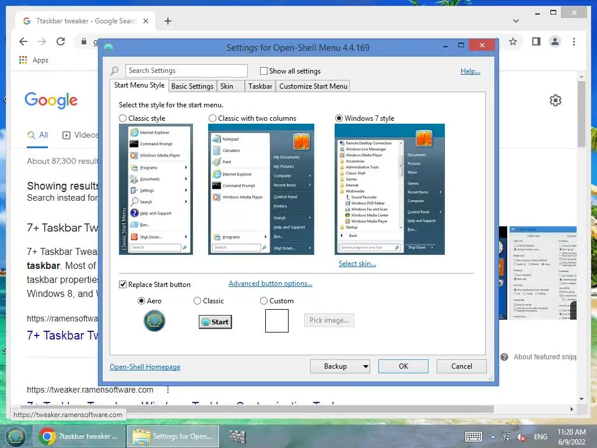Image resolution: width=597 pixels, height=448 pixels.
Task: Click the magnifier icon beside Search Settings
Action: coord(115,71)
